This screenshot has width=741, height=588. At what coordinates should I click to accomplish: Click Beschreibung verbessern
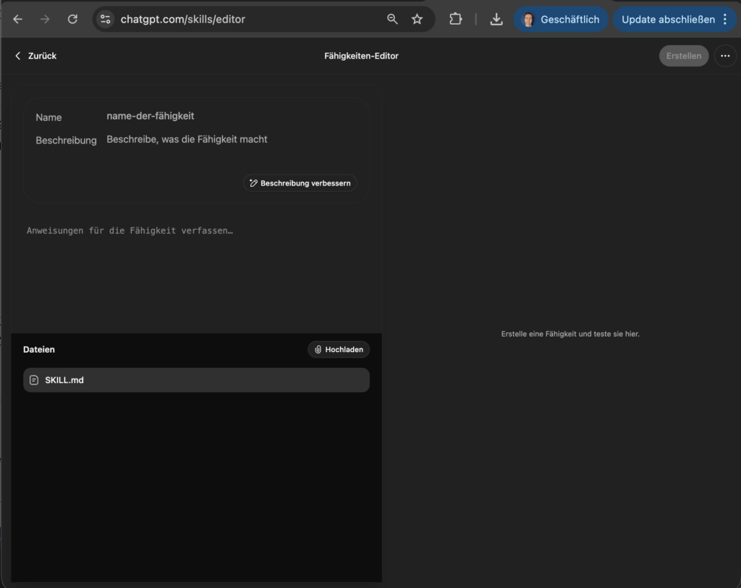point(300,182)
